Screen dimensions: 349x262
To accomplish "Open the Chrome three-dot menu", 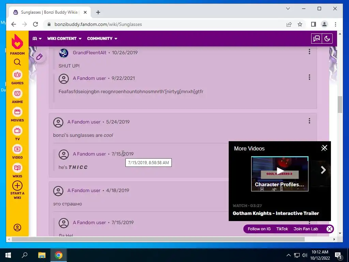I will (335, 24).
